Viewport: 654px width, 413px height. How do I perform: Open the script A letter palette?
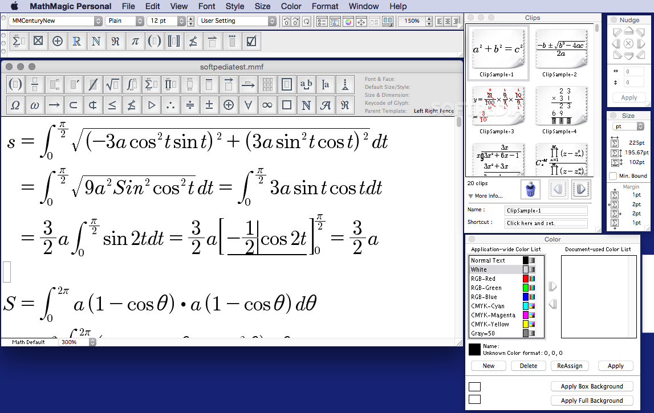(x=326, y=105)
